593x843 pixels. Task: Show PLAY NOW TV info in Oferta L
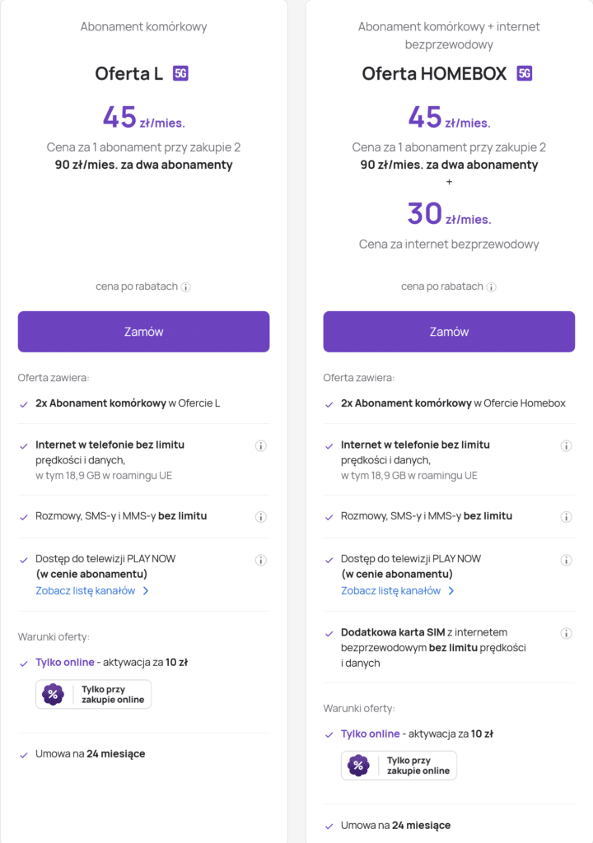pyautogui.click(x=261, y=560)
